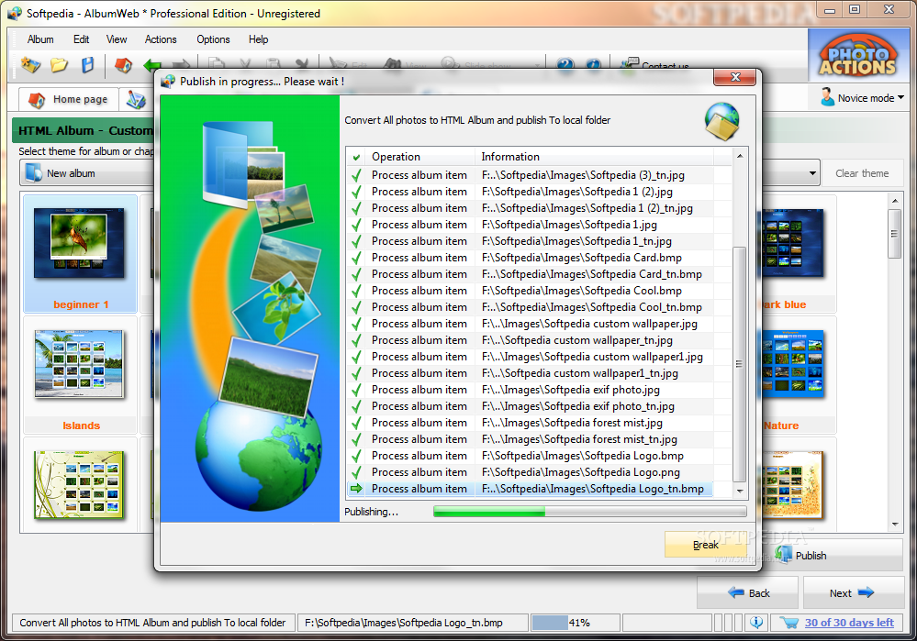Click the operation list scroll up arrow
Viewport: 917px width, 641px height.
(740, 156)
